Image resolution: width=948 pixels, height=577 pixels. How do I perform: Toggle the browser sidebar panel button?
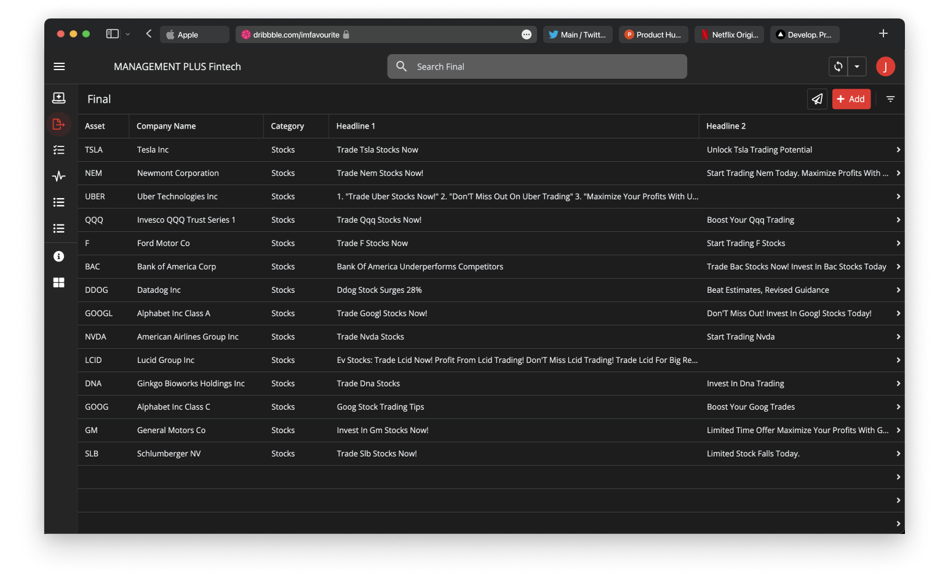pos(112,34)
